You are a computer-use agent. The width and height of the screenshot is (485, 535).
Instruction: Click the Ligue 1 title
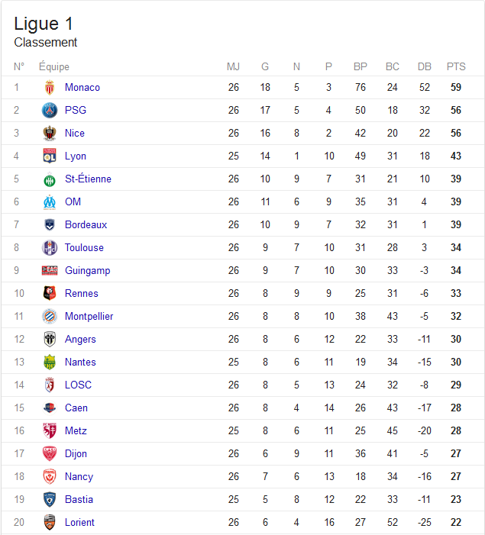[x=44, y=24]
